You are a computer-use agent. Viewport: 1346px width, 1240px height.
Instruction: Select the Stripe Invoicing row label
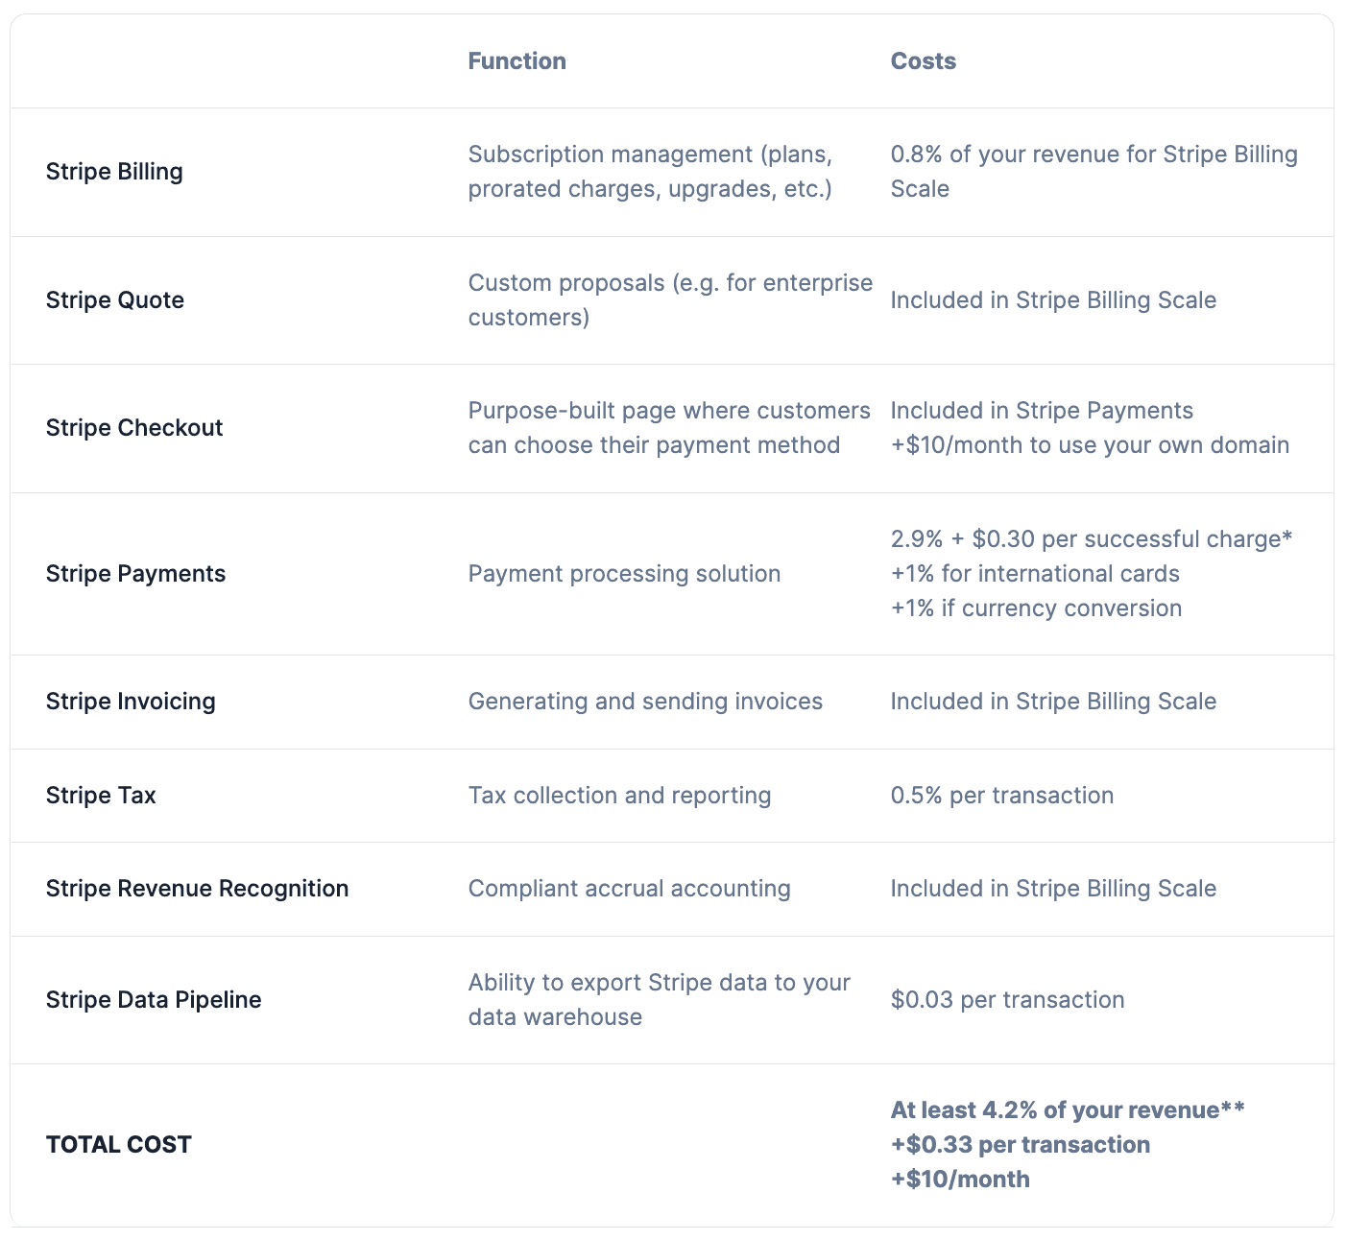point(131,702)
